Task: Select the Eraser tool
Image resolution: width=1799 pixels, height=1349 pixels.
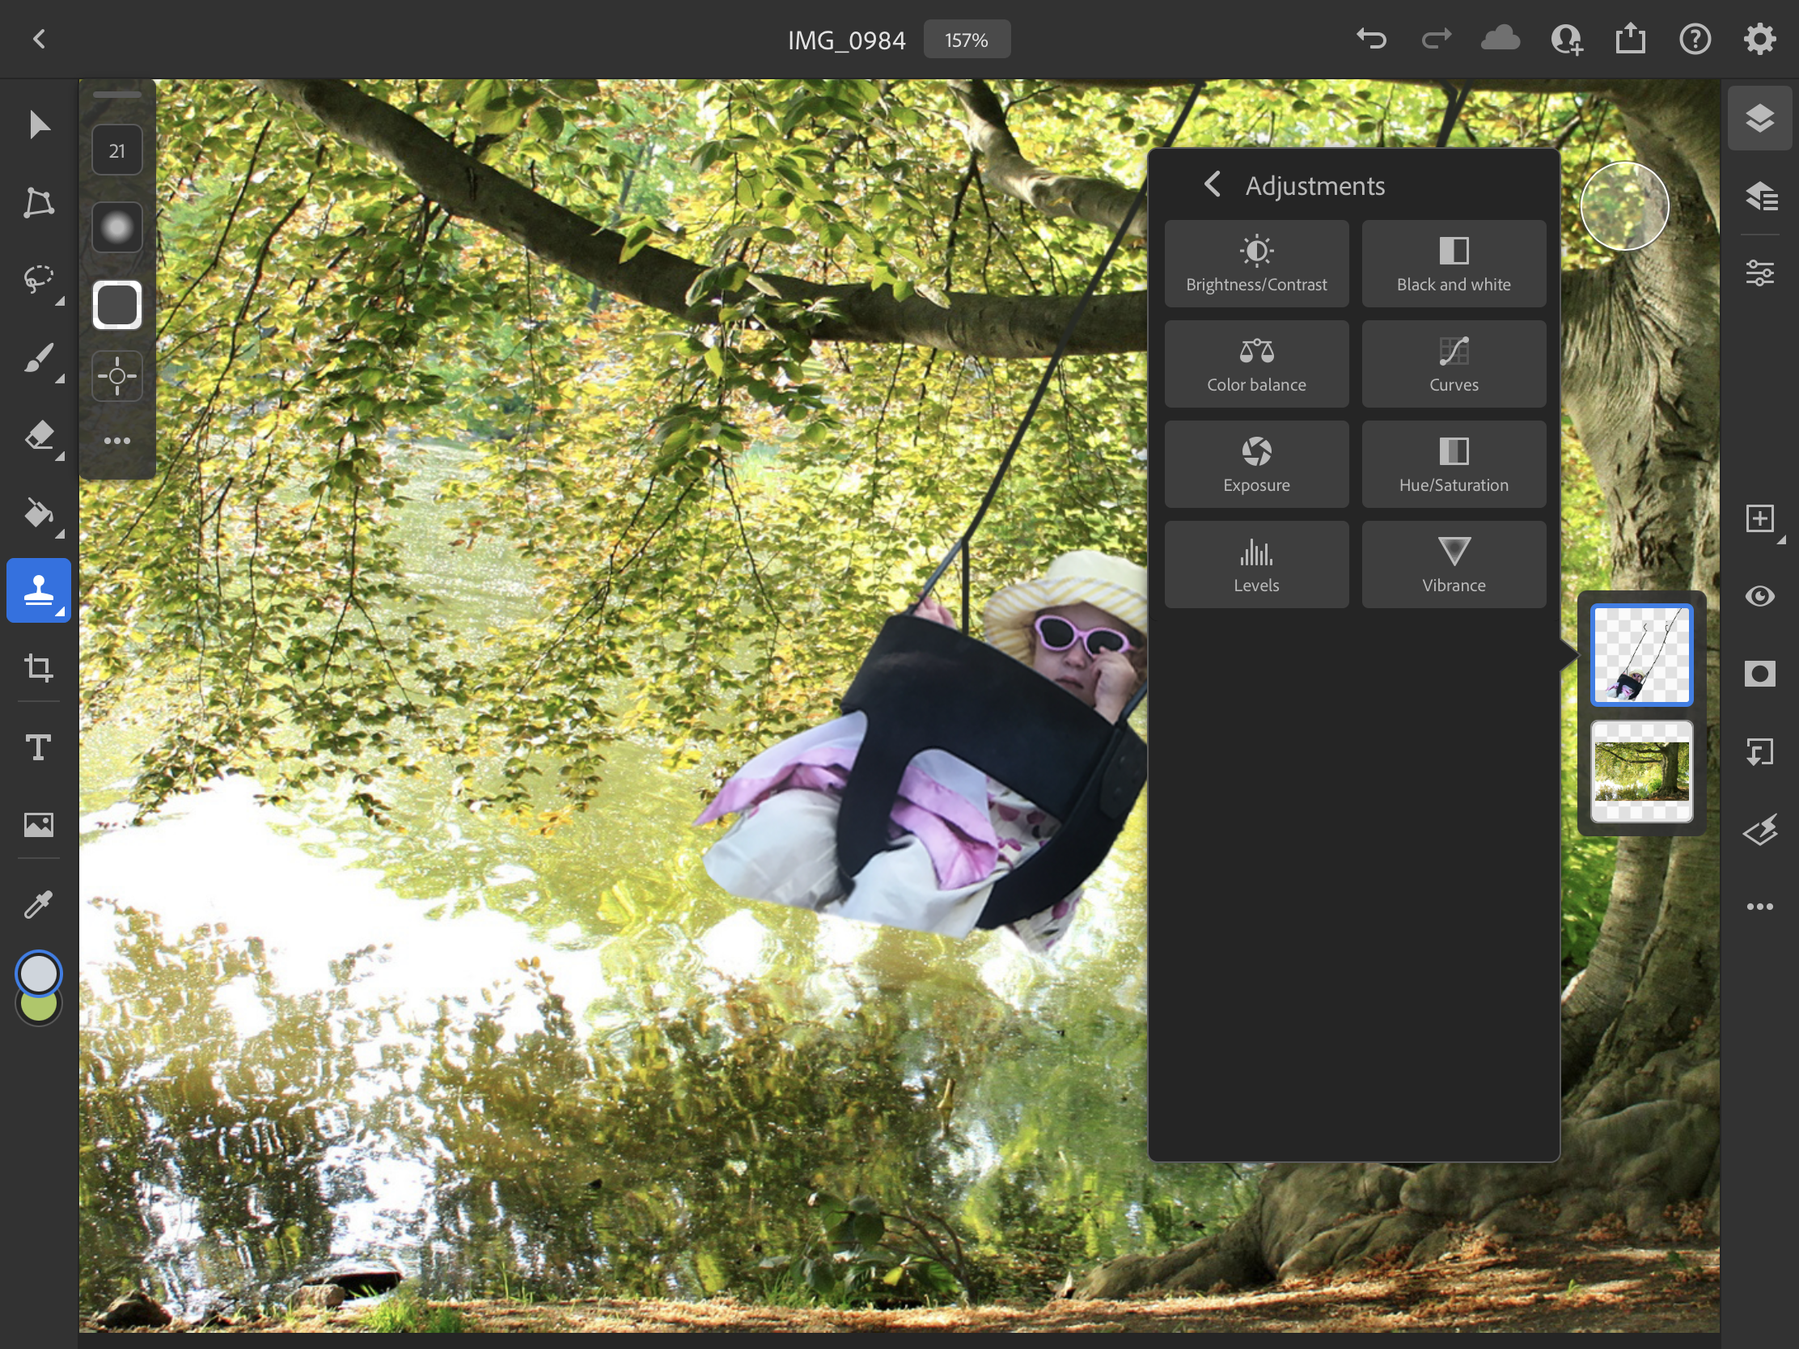Action: pos(38,436)
